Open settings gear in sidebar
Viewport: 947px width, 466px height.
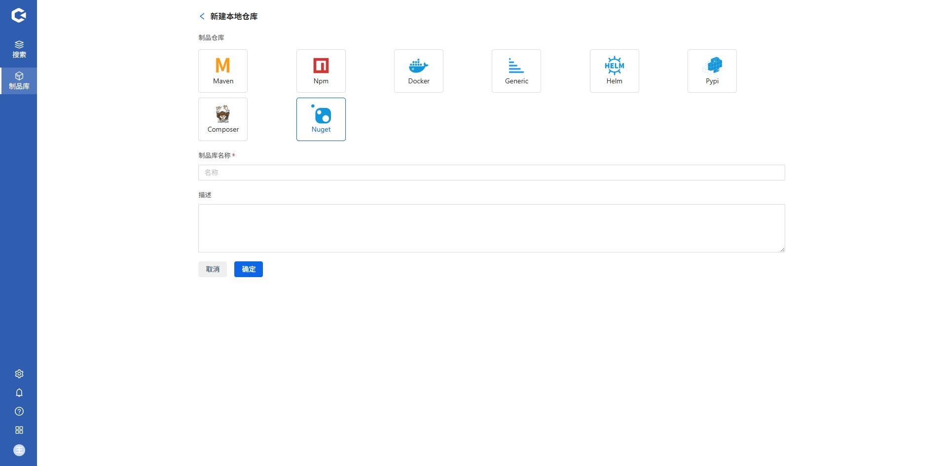[x=19, y=374]
